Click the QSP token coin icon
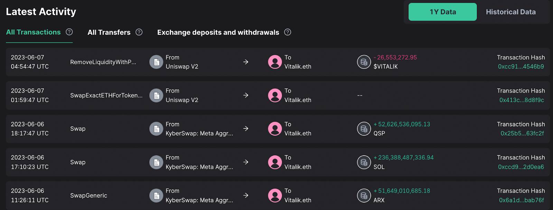 coord(364,129)
